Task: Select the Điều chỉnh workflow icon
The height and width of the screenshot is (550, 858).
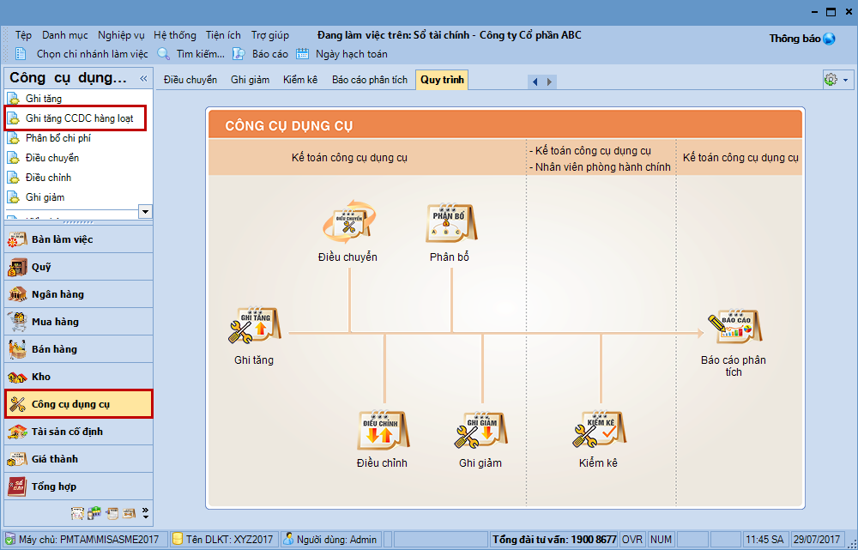Action: [x=382, y=431]
